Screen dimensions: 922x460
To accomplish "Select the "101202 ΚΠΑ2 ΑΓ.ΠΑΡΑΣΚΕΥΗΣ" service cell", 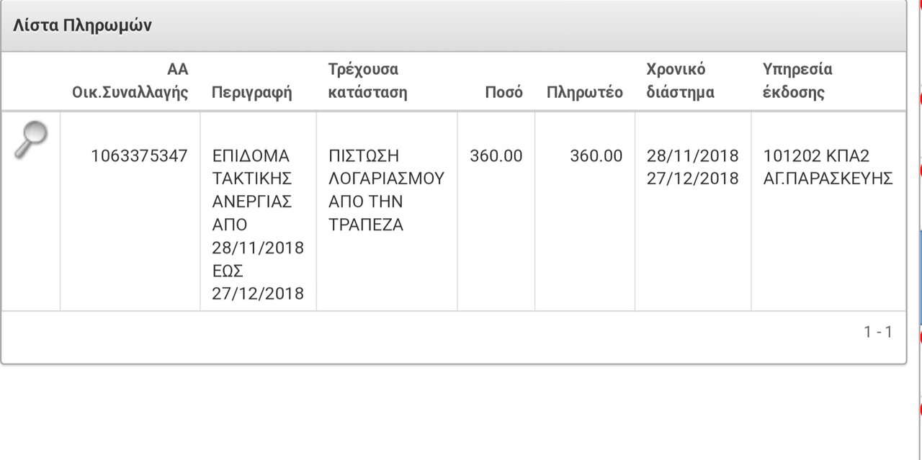I will coord(828,167).
